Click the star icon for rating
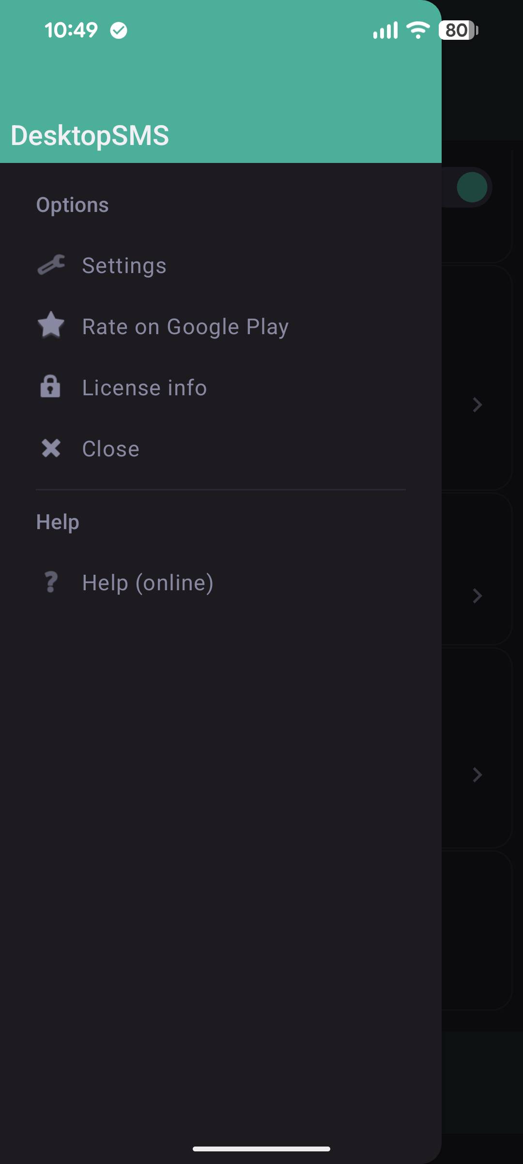The image size is (523, 1164). click(51, 325)
